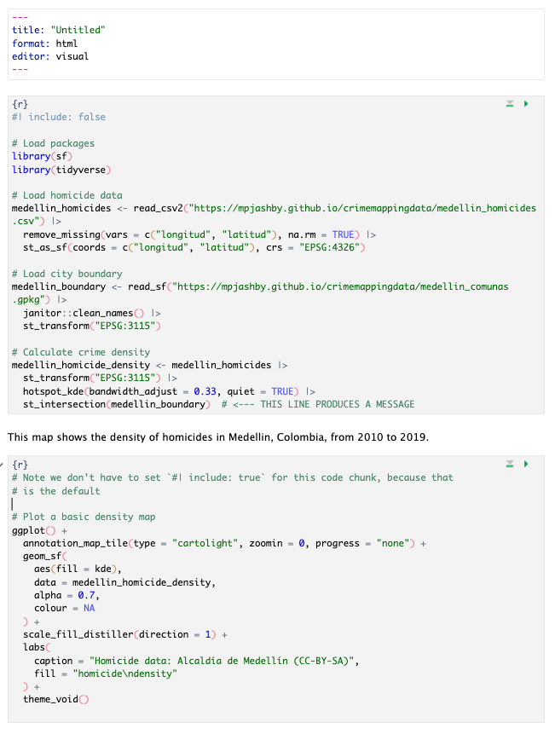Run the ggplot chunk with its play icon

526,464
